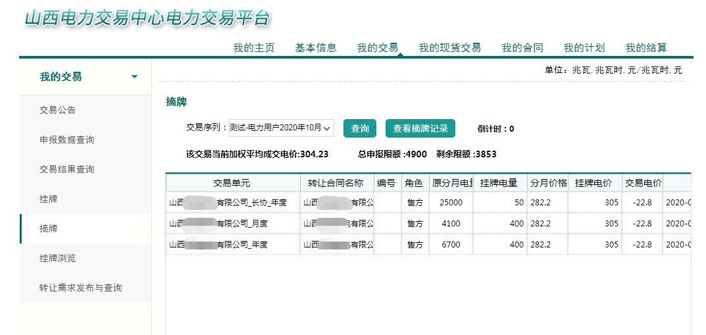Open 交易公告 in the sidebar
Screen dimensions: 706x335
[x=58, y=110]
